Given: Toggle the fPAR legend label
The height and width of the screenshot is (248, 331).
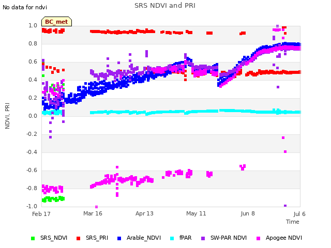Looking at the screenshot, I should [x=185, y=238].
